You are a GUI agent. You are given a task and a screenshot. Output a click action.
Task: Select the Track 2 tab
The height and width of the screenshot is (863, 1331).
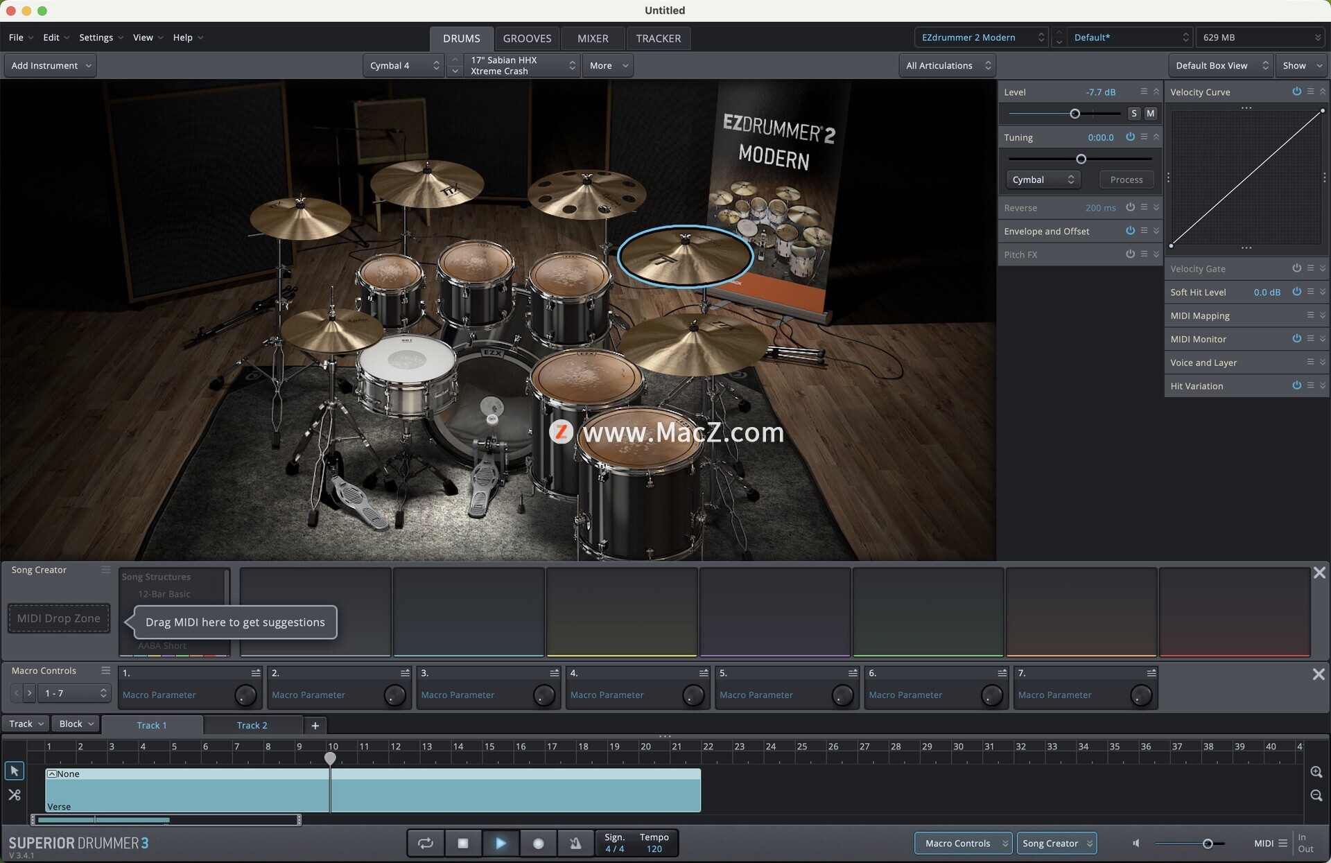pyautogui.click(x=252, y=725)
